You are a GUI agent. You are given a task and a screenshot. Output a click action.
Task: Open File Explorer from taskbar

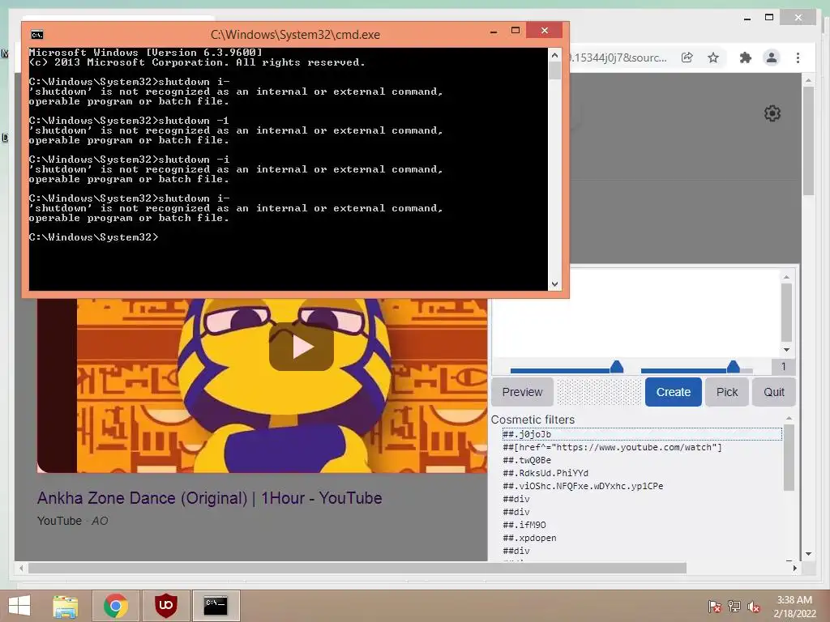[x=65, y=606]
